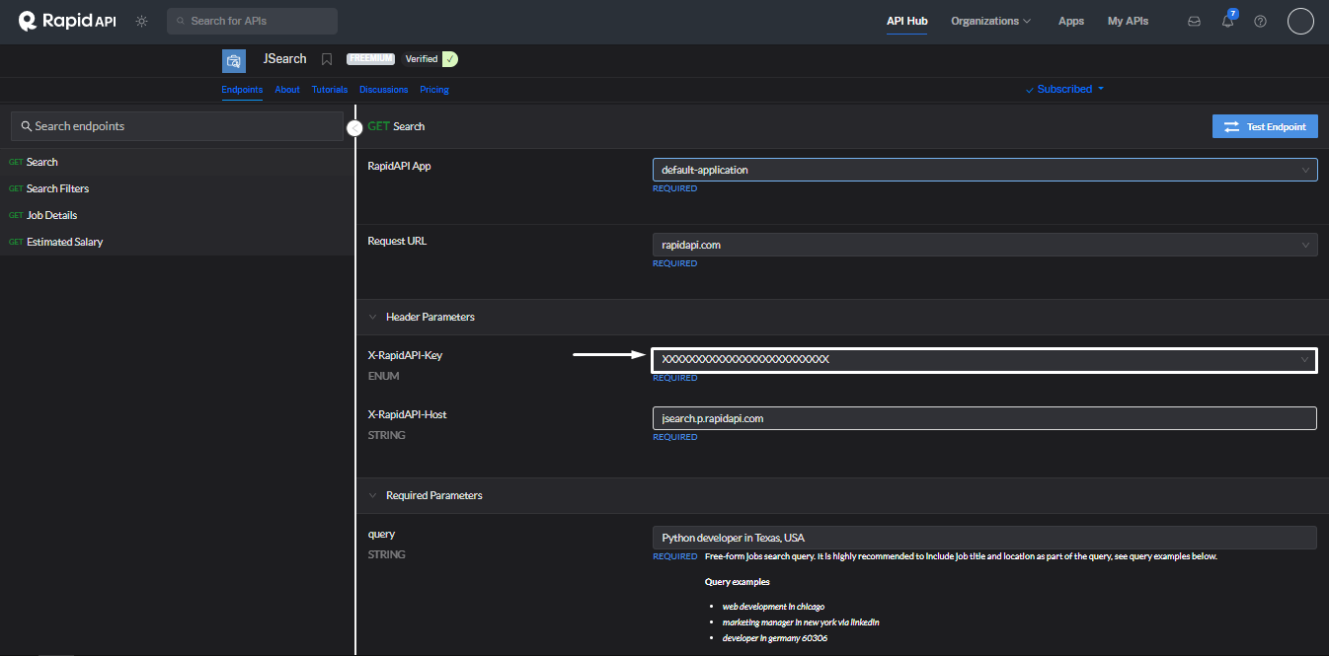1329x656 pixels.
Task: Click the 'developer in germany 60306' example text
Action: point(774,638)
